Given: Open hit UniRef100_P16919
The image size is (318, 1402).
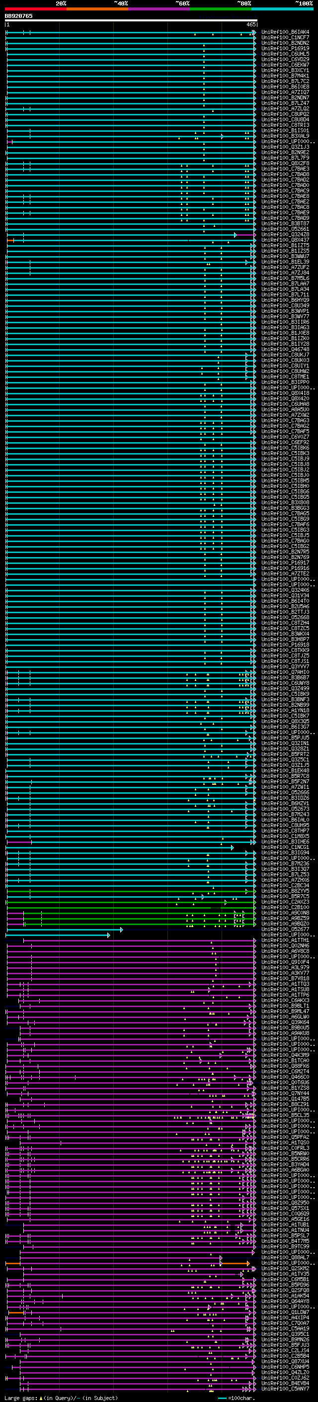Looking at the screenshot, I should pyautogui.click(x=285, y=48).
